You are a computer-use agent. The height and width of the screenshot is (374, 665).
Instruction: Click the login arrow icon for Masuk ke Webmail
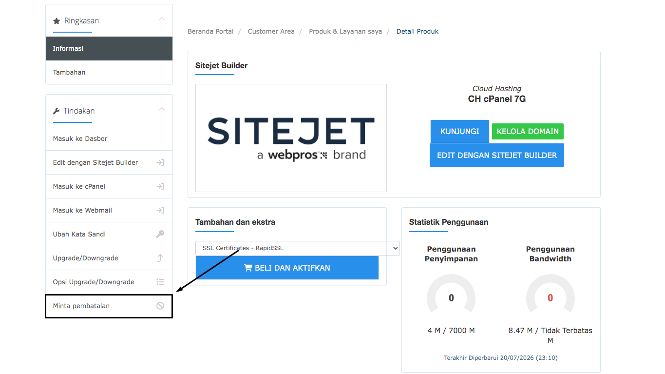pyautogui.click(x=160, y=210)
